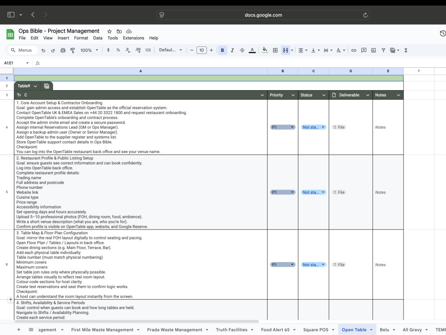Open the Extensions menu
The image size is (446, 335).
point(133,38)
